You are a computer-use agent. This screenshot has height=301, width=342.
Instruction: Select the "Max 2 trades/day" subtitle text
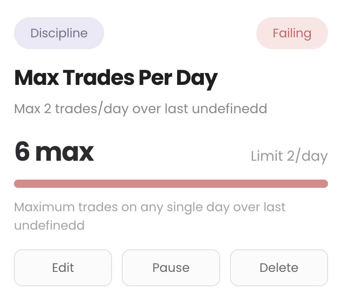pos(140,109)
